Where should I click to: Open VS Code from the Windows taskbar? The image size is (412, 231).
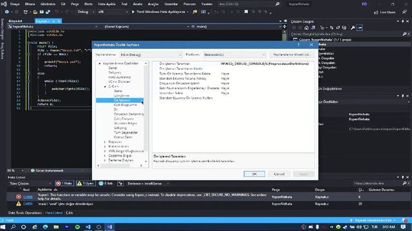[x=88, y=227]
